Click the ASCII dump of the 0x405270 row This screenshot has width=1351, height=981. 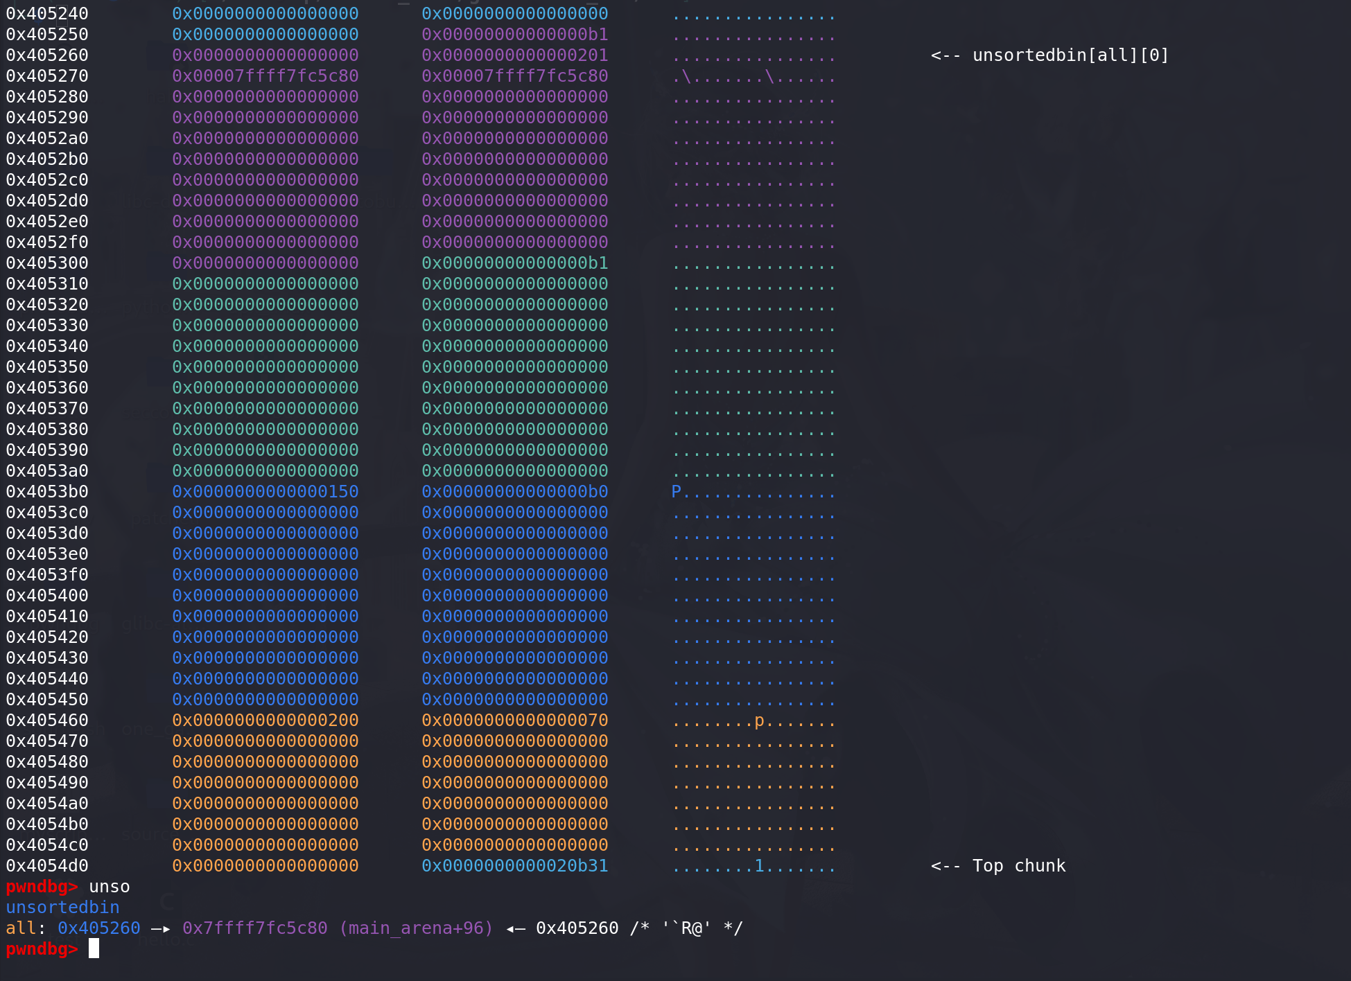pyautogui.click(x=754, y=76)
